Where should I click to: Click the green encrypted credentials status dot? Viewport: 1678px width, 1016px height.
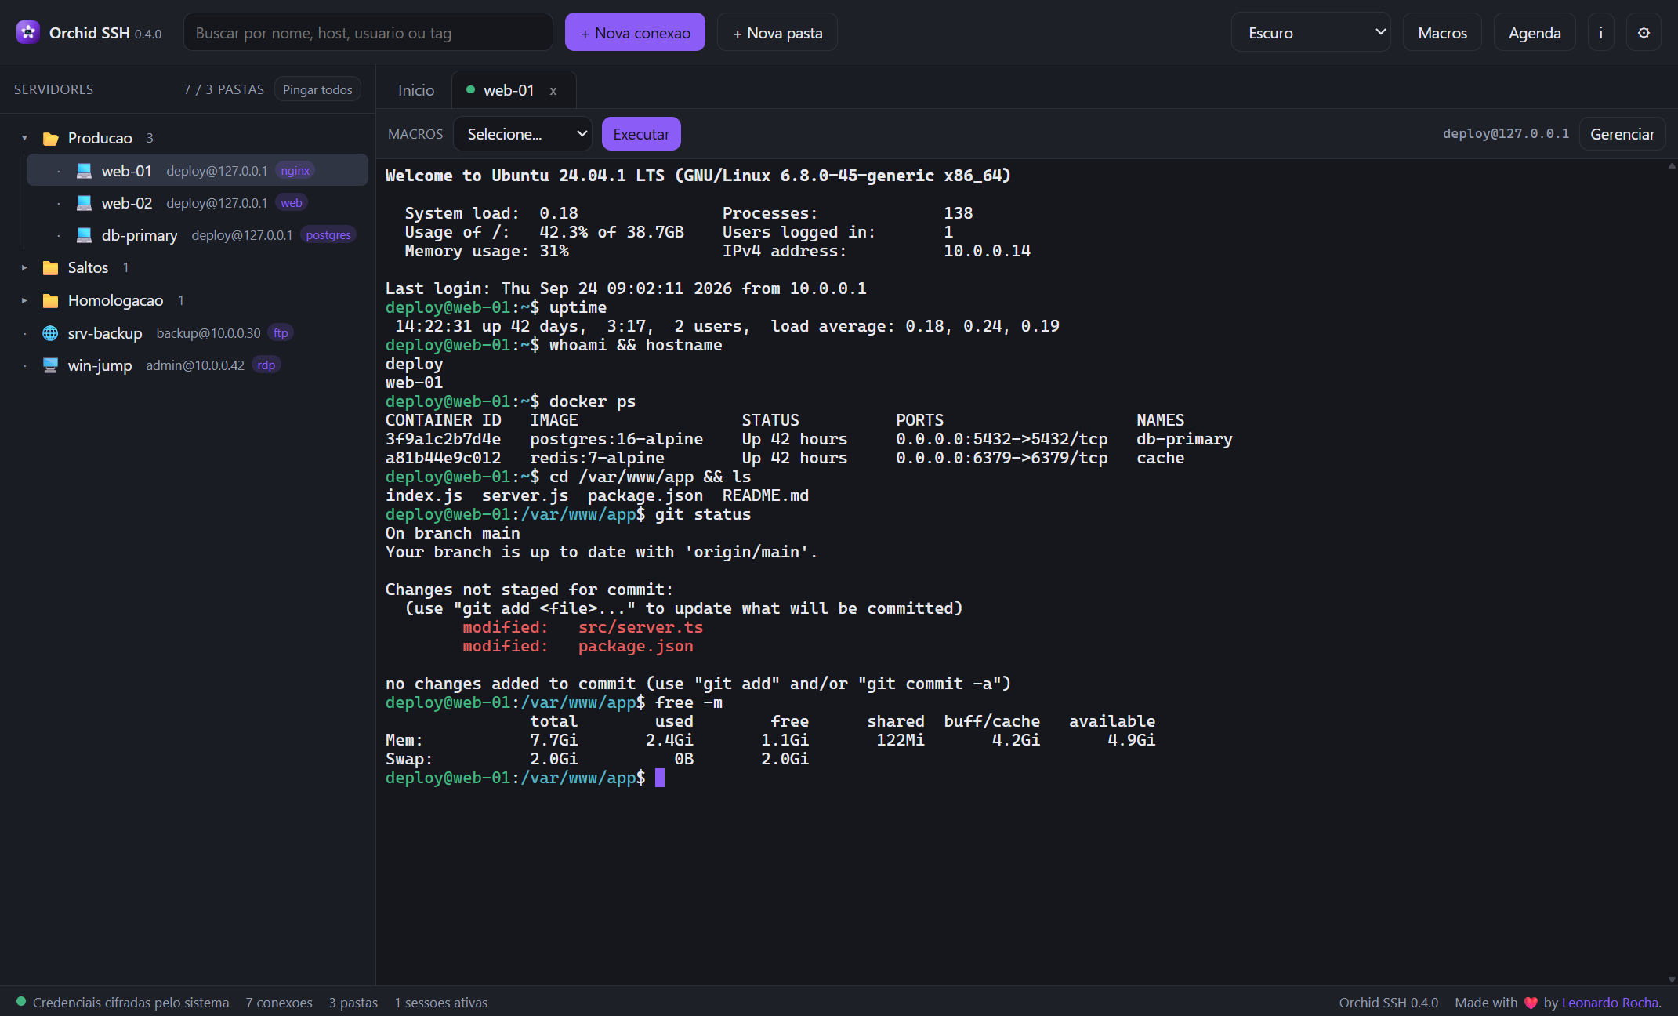point(21,1001)
